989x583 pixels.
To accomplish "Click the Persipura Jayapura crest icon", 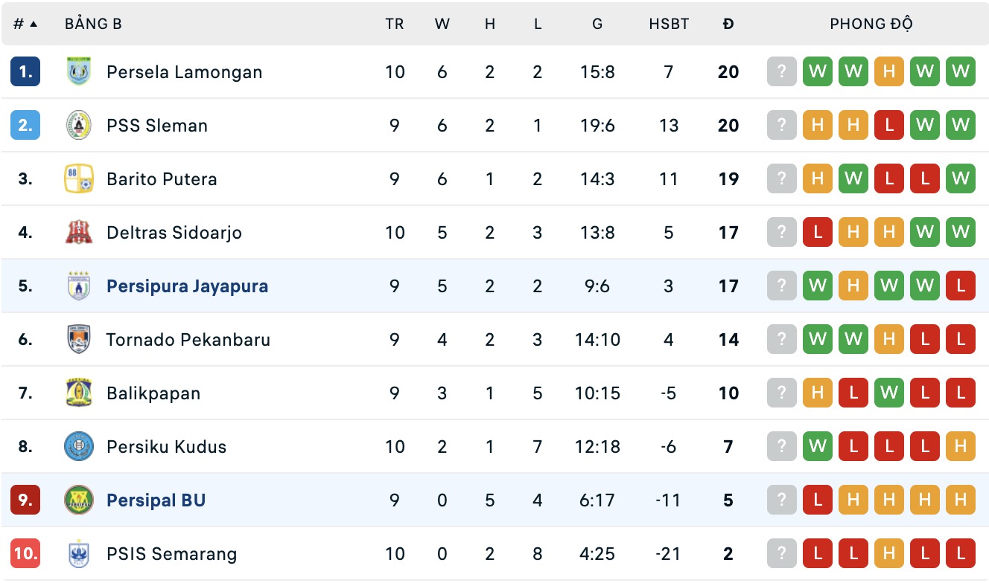I will (x=78, y=286).
